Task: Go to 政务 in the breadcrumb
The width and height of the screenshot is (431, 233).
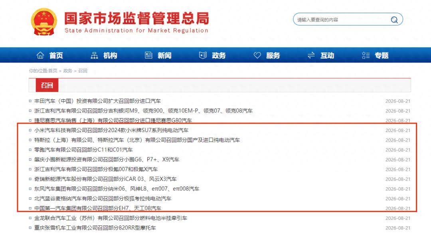Action: coord(67,71)
